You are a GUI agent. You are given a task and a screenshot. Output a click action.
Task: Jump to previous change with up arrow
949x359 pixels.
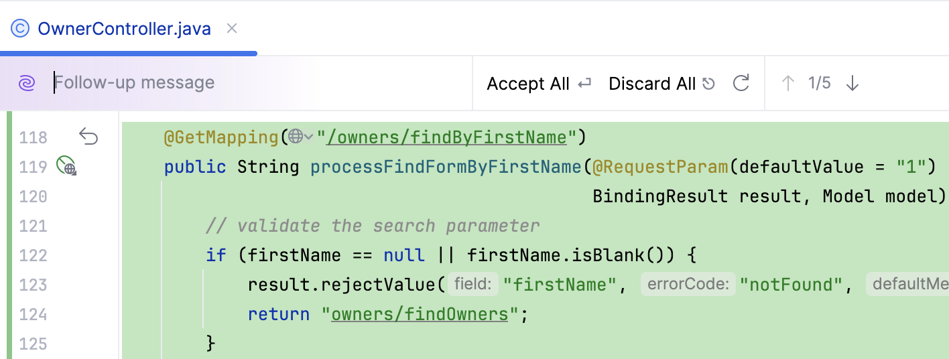click(788, 84)
